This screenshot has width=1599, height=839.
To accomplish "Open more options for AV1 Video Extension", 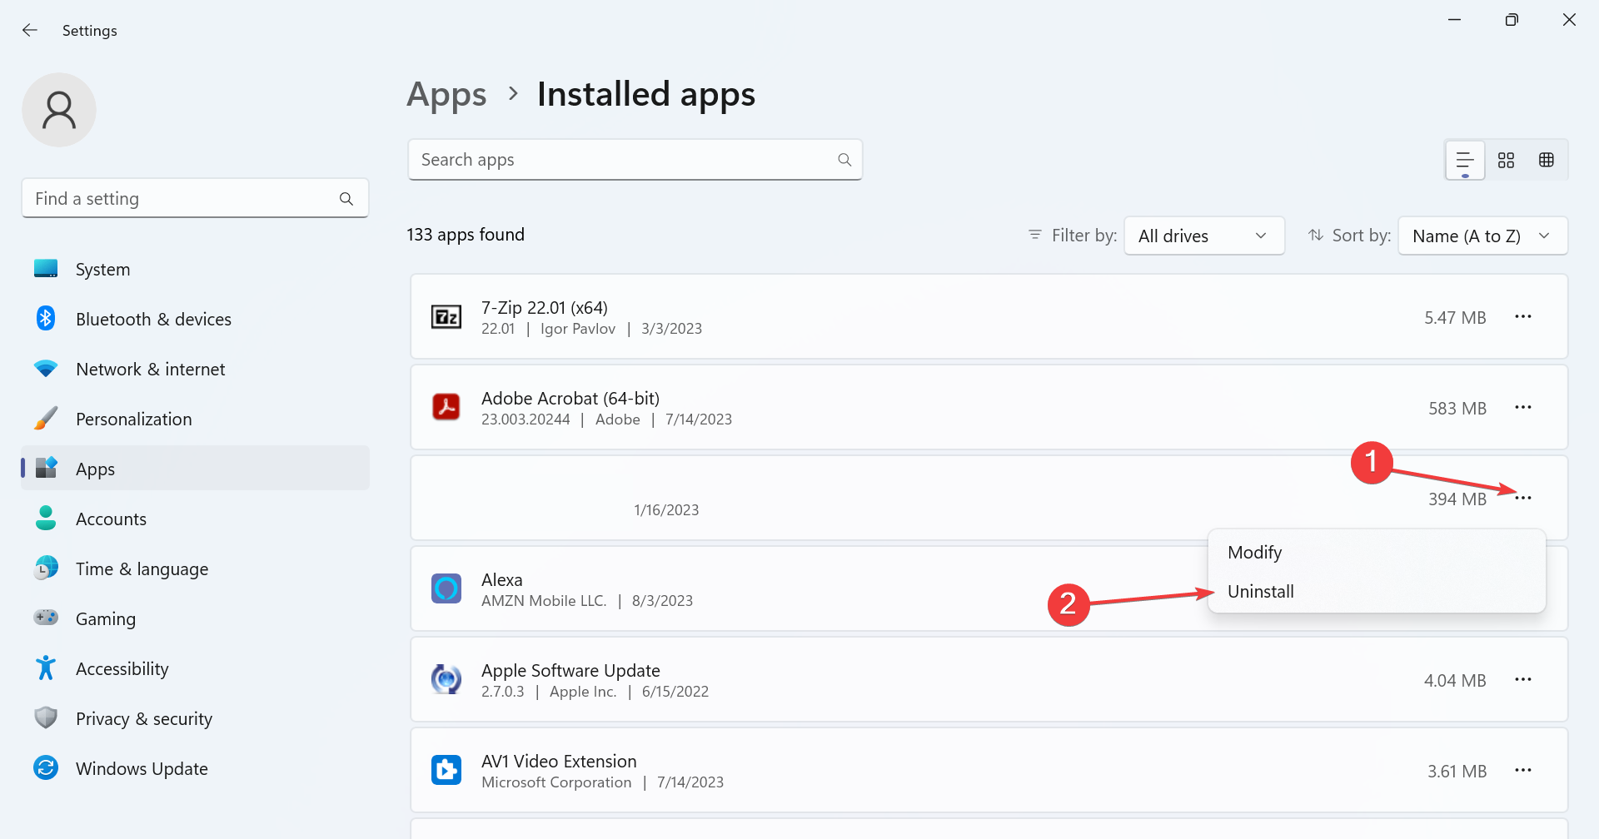I will click(x=1523, y=770).
